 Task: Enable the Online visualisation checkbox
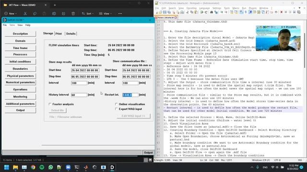pos(116,104)
